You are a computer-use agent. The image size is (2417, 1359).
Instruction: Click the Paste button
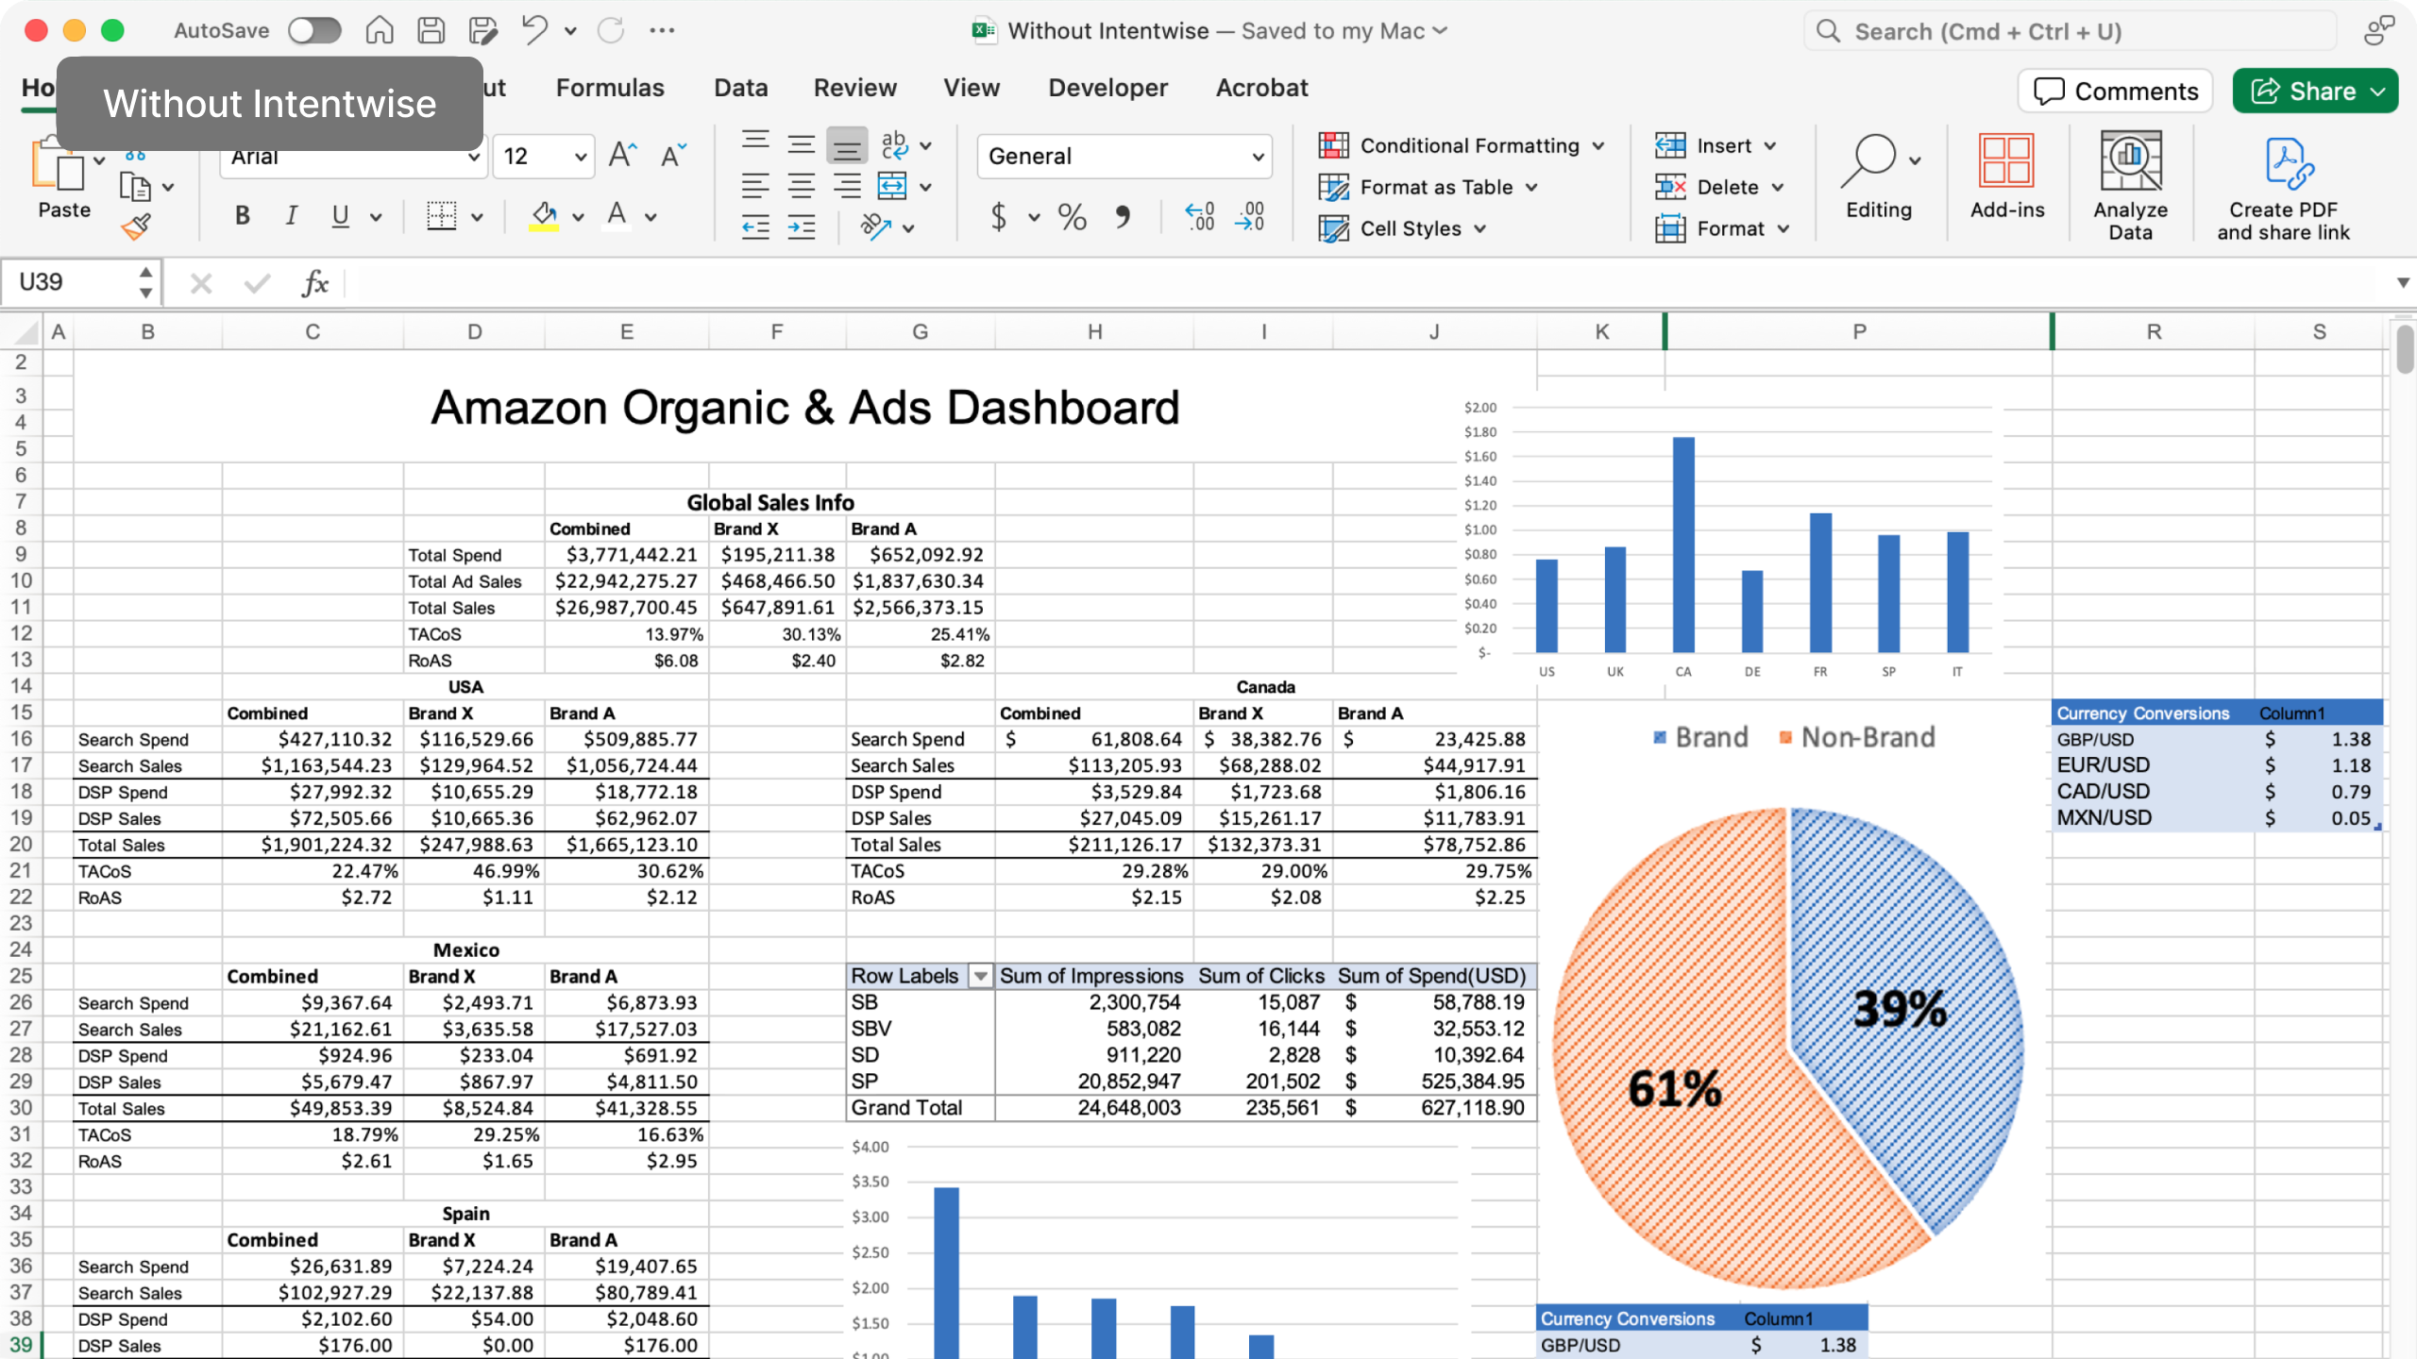click(64, 177)
